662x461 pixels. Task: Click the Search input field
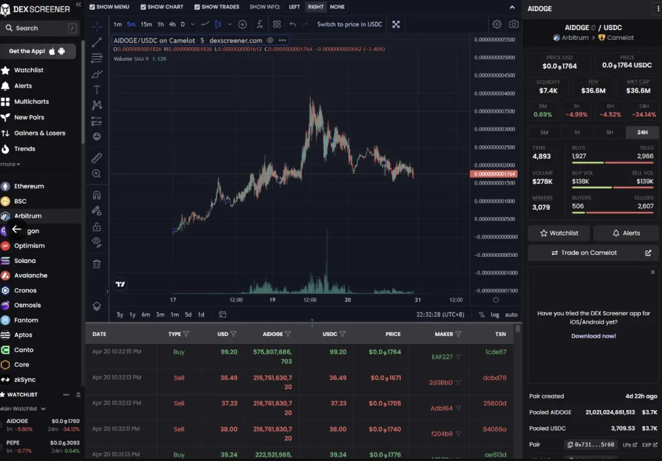[x=39, y=28]
